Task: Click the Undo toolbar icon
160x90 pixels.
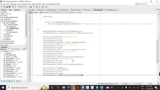Action: coord(13,7)
